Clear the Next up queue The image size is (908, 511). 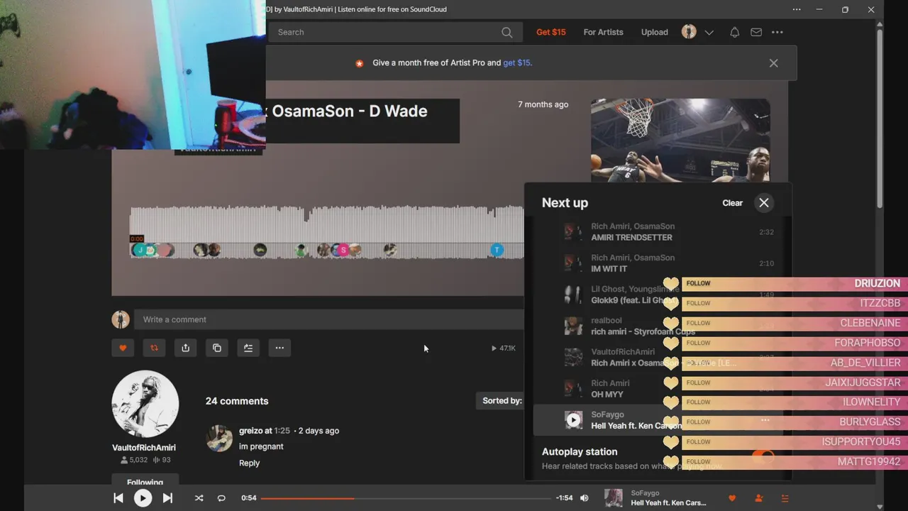coord(732,203)
